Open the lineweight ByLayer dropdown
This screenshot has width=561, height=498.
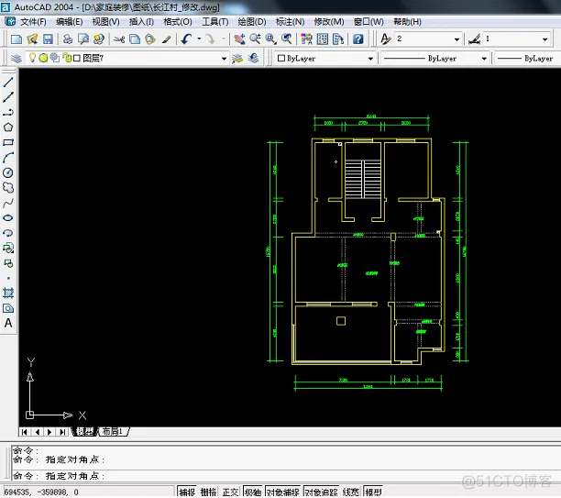pos(527,58)
